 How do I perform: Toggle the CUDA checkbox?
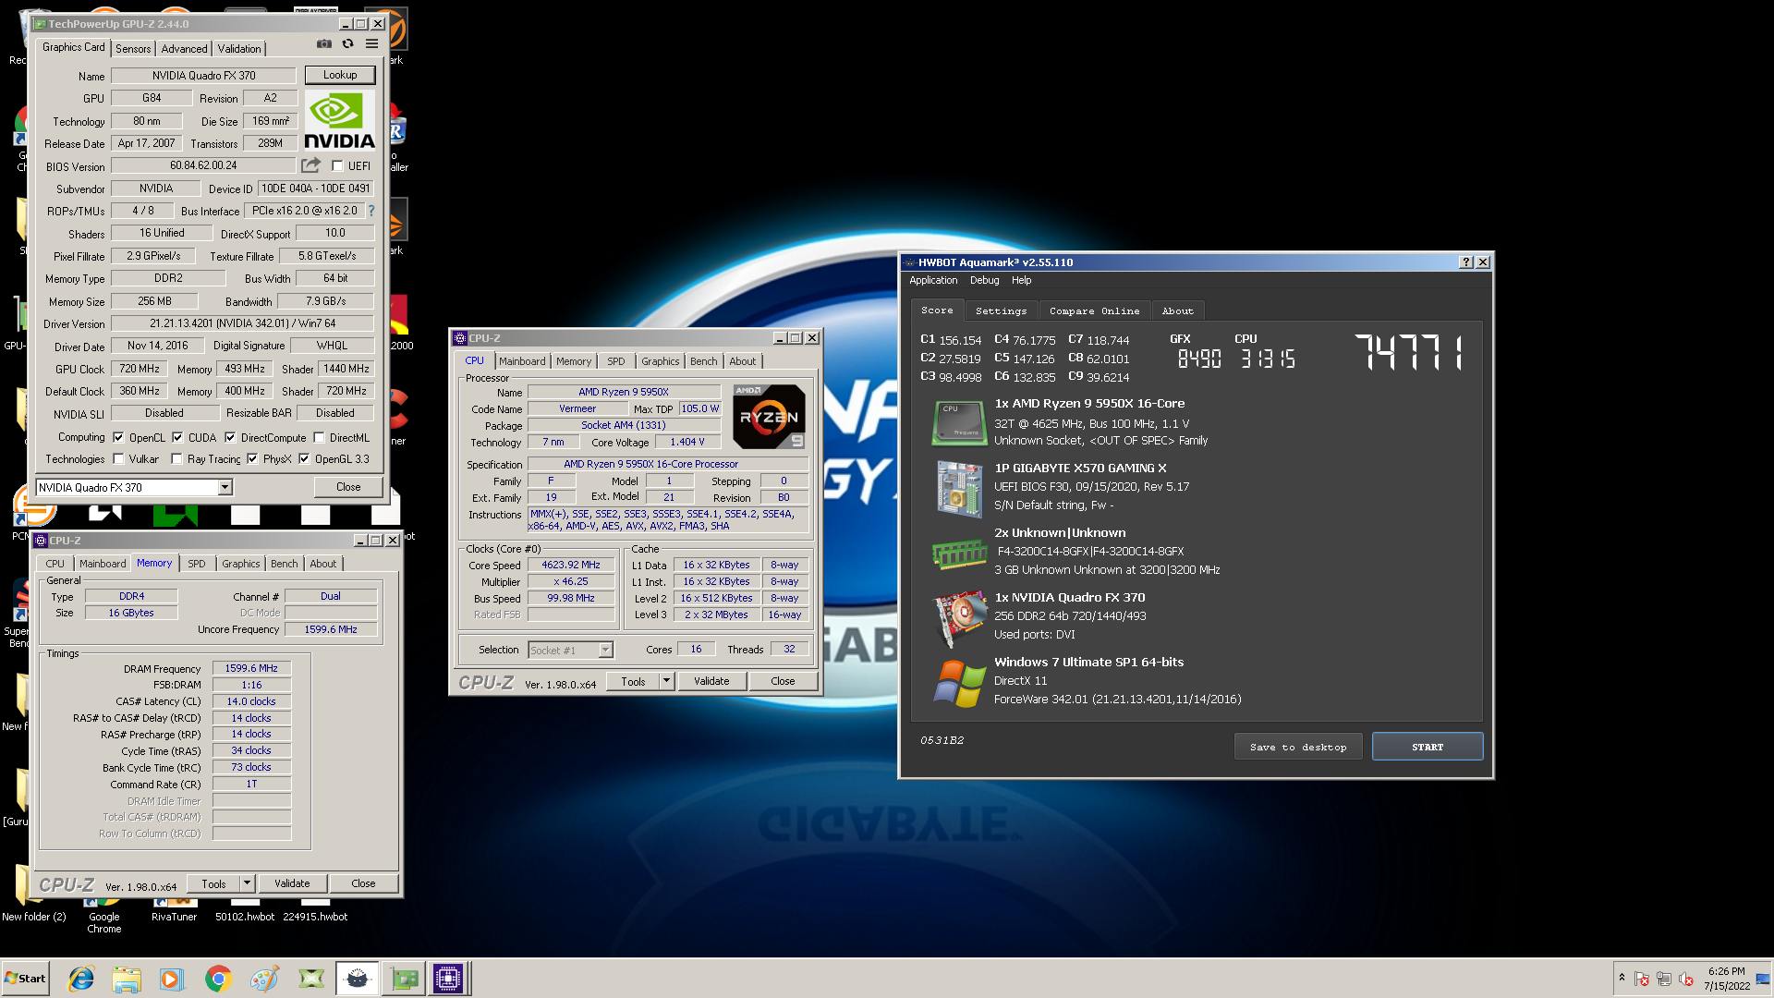click(177, 438)
